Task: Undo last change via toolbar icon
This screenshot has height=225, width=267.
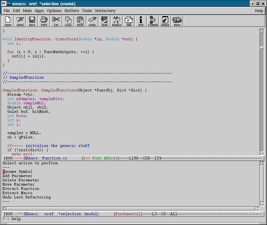Action: click(92, 21)
